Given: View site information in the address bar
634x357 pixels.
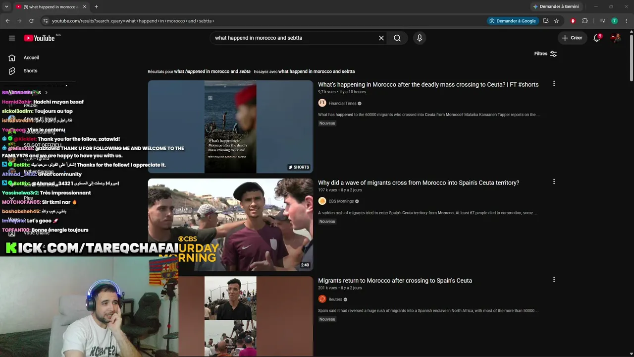Looking at the screenshot, I should [x=46, y=21].
